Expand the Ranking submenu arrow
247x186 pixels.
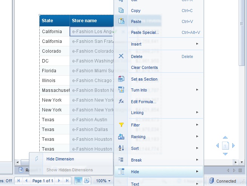pyautogui.click(x=197, y=136)
